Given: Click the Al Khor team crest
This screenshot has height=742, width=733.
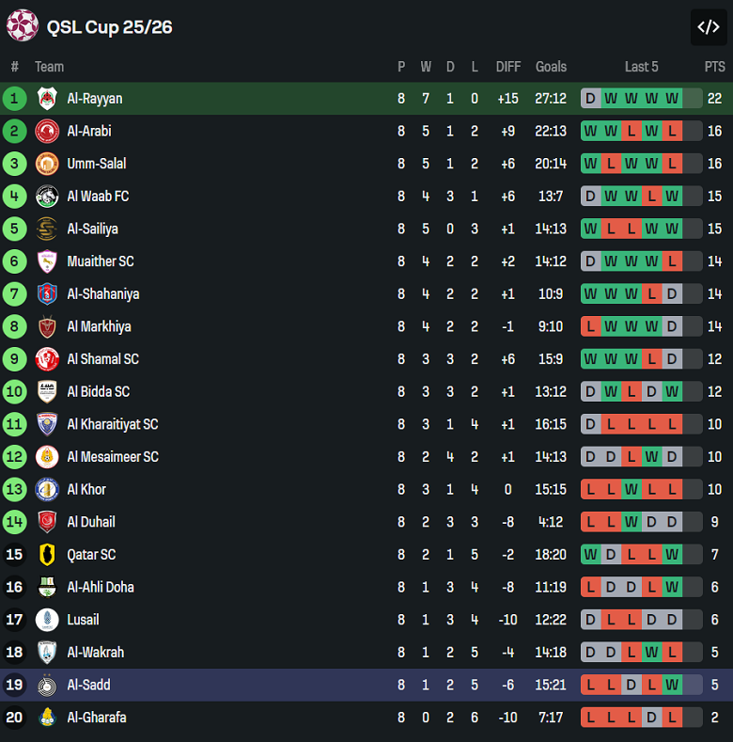Looking at the screenshot, I should click(47, 489).
